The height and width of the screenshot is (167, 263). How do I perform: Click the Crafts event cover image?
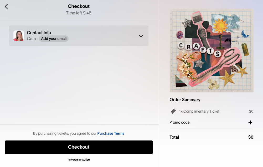click(212, 50)
